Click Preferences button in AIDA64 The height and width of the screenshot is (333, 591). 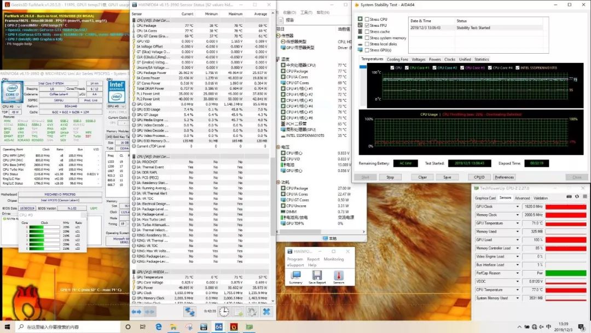coord(505,177)
